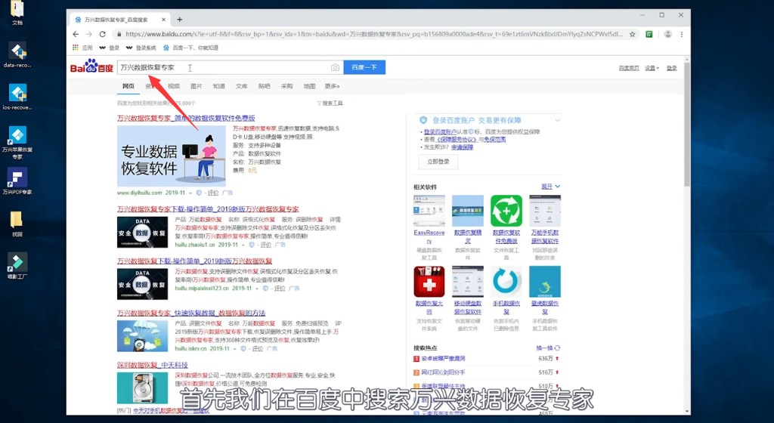This screenshot has height=423, width=774.
Task: Click the 移动硬盘数据恢复软件 icon
Action: (468, 282)
